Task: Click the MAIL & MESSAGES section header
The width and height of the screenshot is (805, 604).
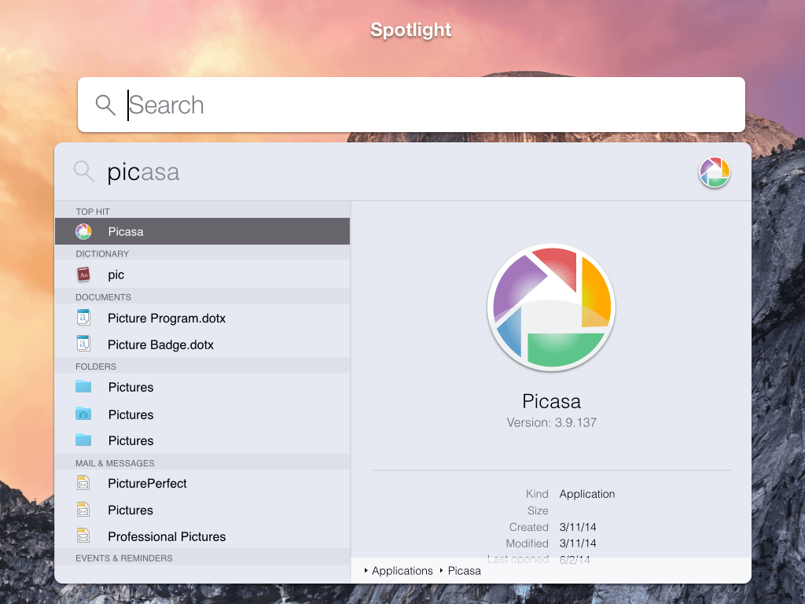Action: pos(115,463)
